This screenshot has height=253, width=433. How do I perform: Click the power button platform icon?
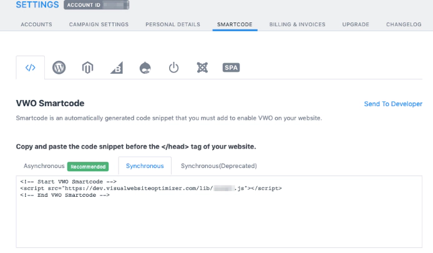click(x=173, y=68)
